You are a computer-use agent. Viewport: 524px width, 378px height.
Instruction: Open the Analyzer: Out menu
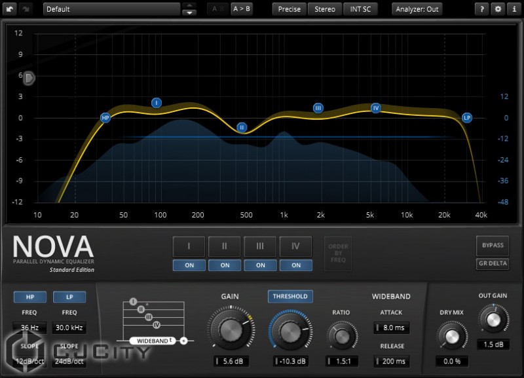417,9
